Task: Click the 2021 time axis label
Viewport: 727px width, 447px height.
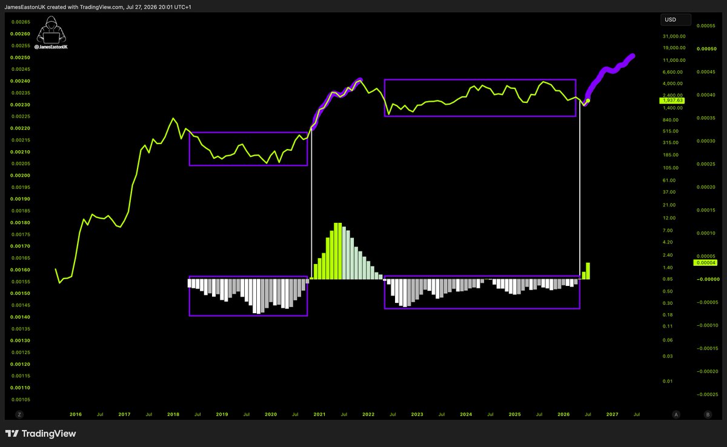Action: (319, 414)
